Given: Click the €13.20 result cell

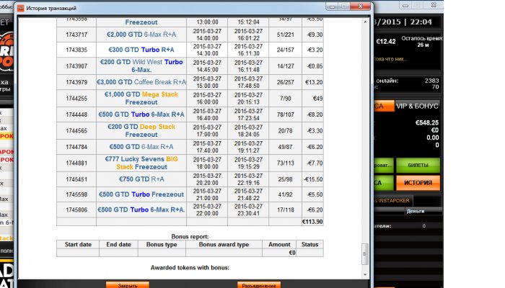Looking at the screenshot, I should click(x=312, y=82).
